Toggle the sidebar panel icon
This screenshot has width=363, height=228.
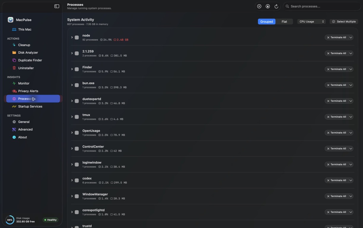57,6
